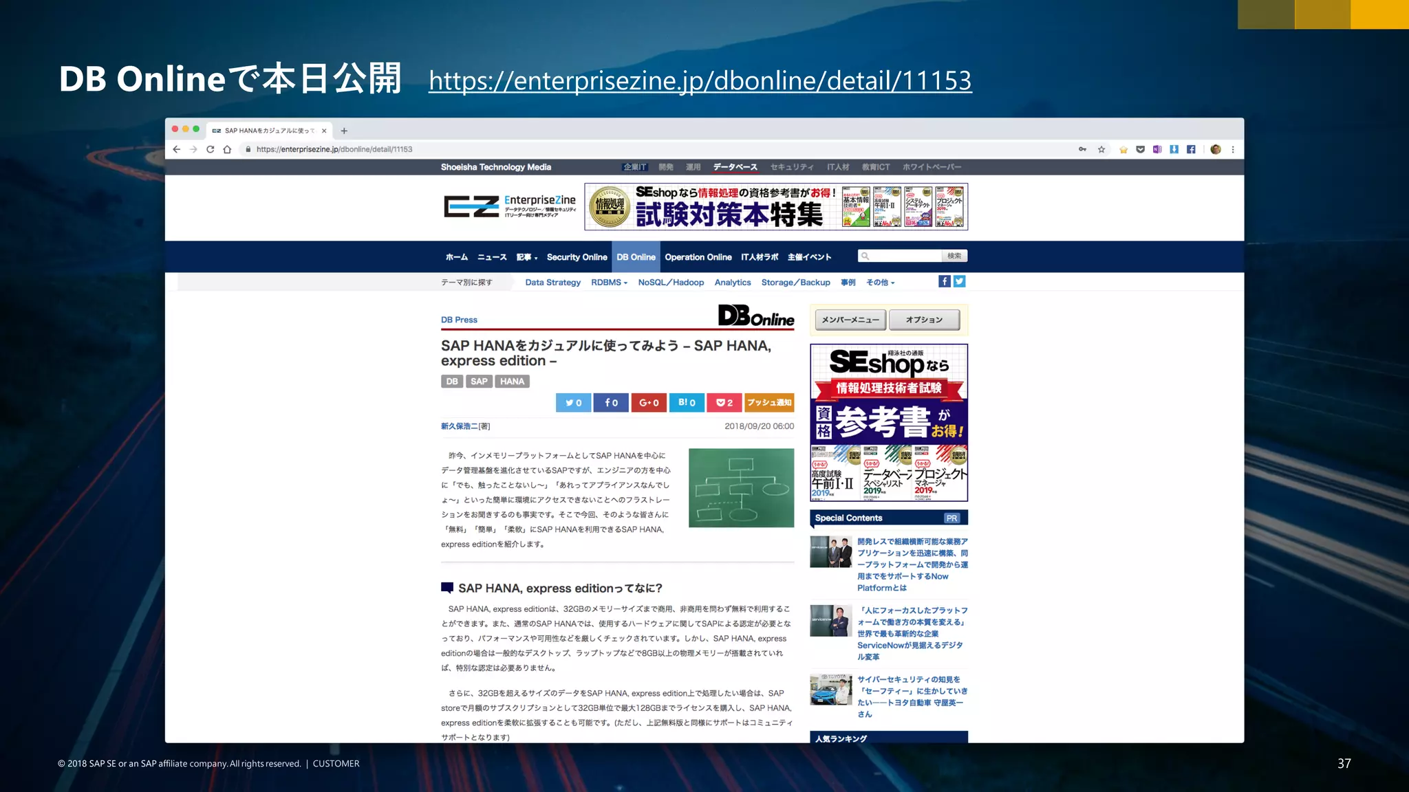Expand the 記事 dropdown in navigation

527,257
